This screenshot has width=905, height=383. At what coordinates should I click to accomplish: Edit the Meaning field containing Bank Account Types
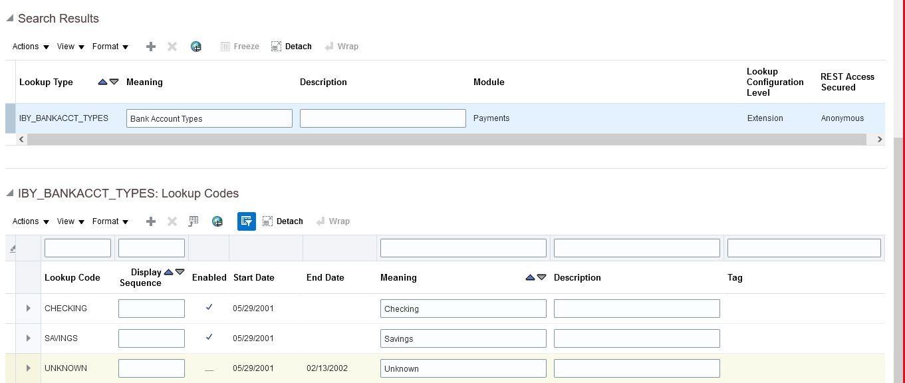coord(209,118)
